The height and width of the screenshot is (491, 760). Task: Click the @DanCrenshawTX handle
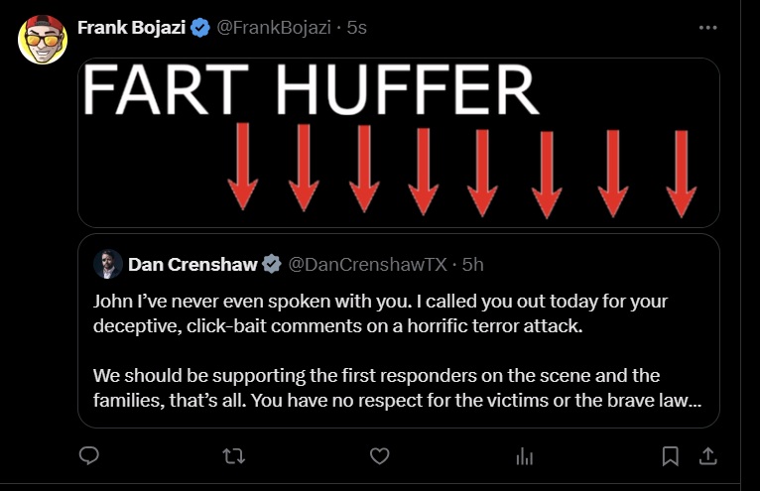(367, 264)
